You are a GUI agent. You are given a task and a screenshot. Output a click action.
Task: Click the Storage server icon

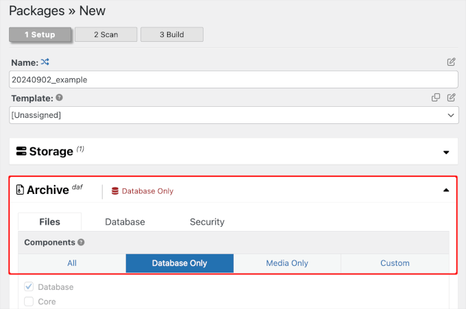21,151
